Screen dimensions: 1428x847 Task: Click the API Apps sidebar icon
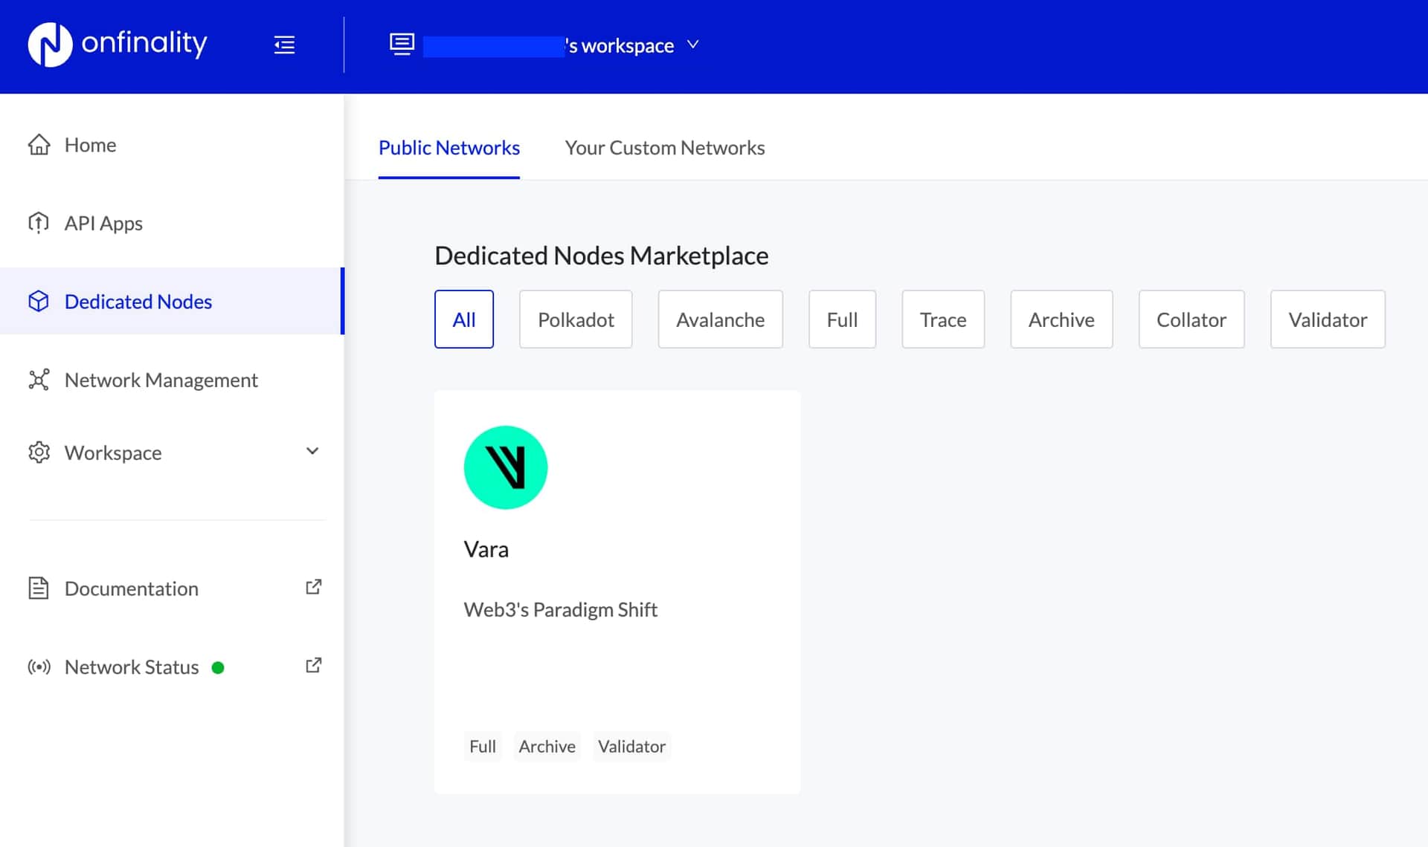tap(39, 223)
